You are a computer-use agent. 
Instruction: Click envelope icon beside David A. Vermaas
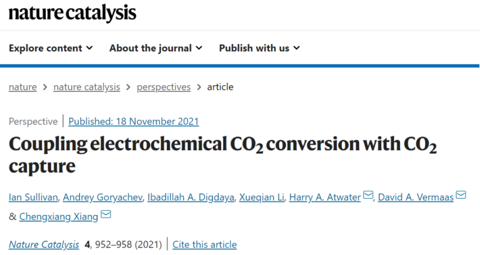point(461,195)
